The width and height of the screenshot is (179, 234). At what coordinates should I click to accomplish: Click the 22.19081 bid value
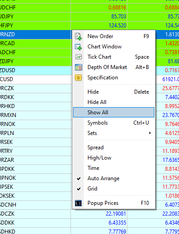116,214
